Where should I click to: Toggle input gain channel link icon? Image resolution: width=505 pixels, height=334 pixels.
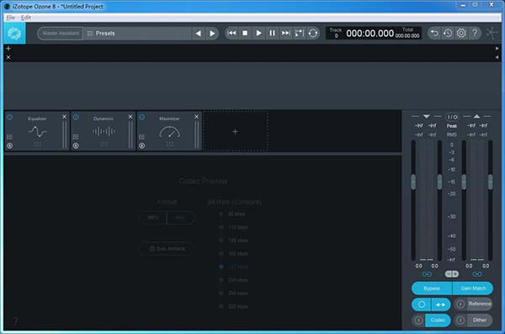[x=427, y=274]
